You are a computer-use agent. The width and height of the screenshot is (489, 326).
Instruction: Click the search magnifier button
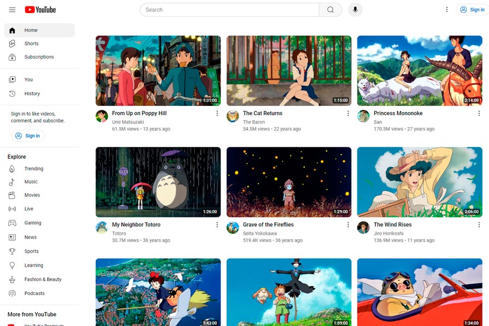click(x=330, y=10)
